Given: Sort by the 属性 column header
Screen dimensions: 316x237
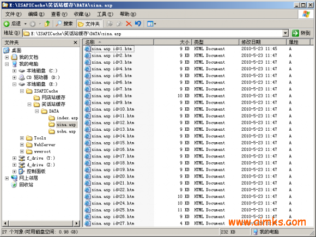Looking at the screenshot, I should 298,42.
